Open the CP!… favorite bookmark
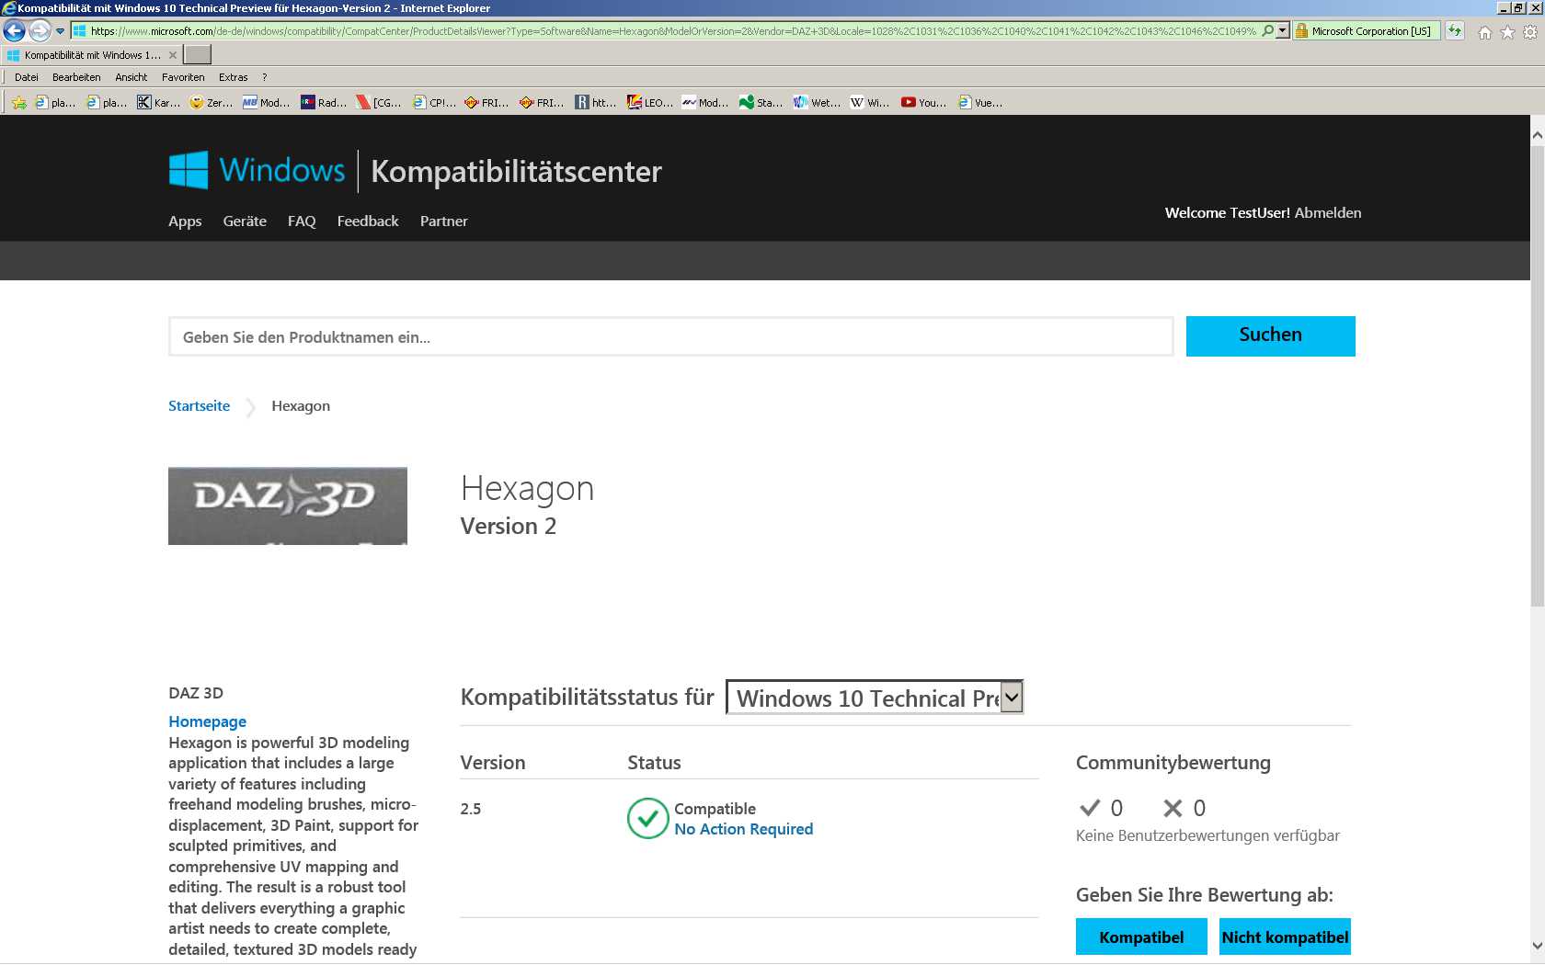Screen dimensions: 1545x965 435,103
